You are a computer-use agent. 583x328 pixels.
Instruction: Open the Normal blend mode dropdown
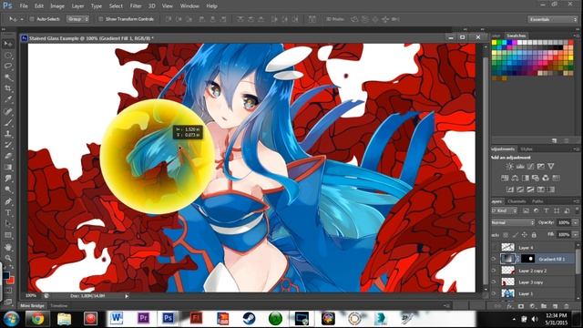[512, 222]
